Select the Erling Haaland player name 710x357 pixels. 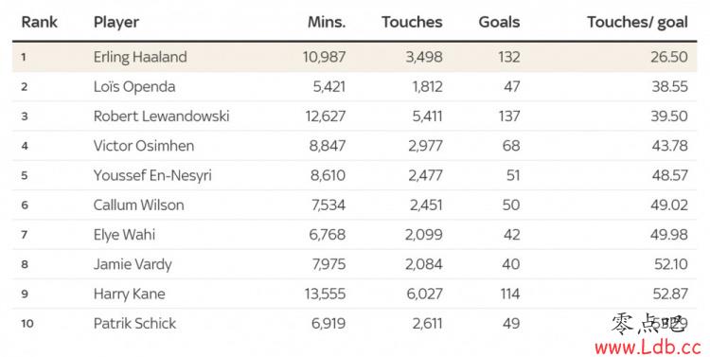click(x=140, y=57)
